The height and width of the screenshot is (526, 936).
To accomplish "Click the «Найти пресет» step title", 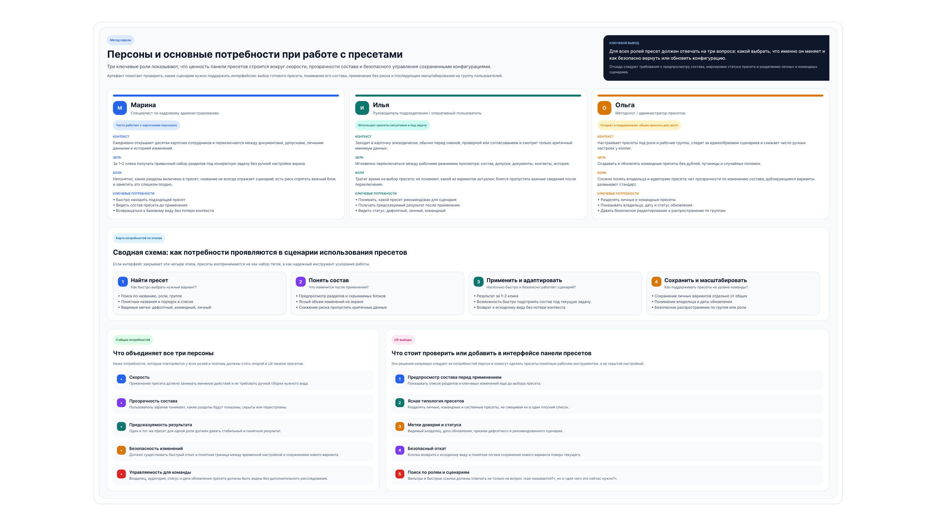I will click(149, 280).
